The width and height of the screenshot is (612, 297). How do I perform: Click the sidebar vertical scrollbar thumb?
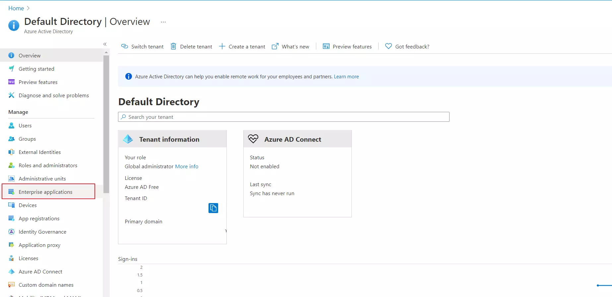(106, 124)
